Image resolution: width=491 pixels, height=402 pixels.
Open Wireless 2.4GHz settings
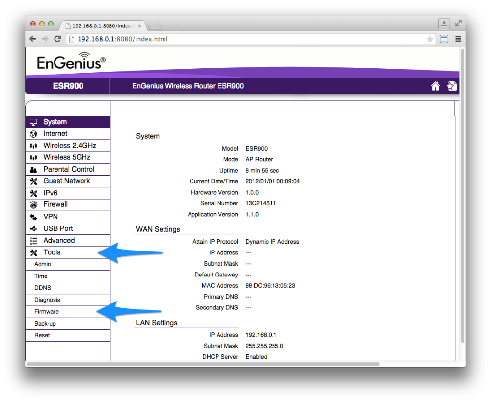click(68, 146)
